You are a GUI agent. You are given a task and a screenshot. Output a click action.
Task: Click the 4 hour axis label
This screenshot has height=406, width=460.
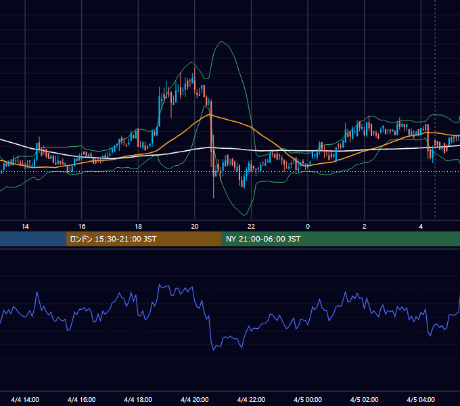[x=421, y=227]
